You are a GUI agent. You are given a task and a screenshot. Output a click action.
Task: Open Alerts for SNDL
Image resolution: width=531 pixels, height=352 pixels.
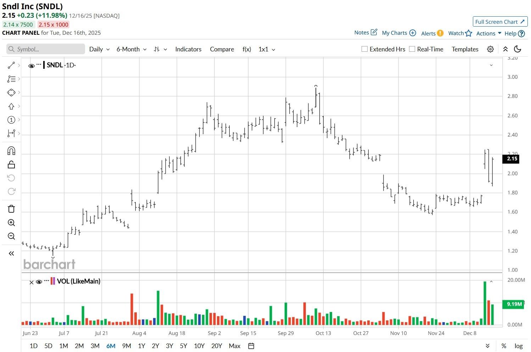coord(432,33)
